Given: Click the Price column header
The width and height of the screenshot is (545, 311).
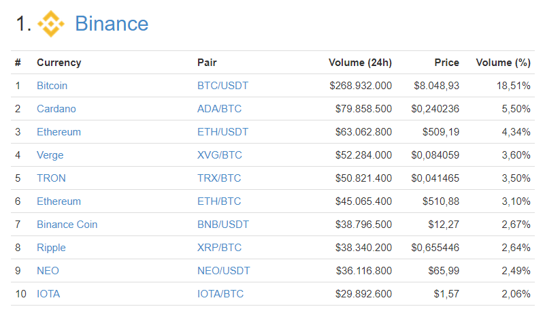Looking at the screenshot, I should coord(446,63).
